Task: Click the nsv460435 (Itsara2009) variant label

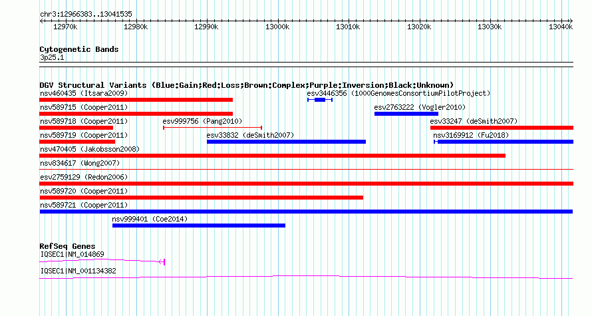Action: [84, 93]
